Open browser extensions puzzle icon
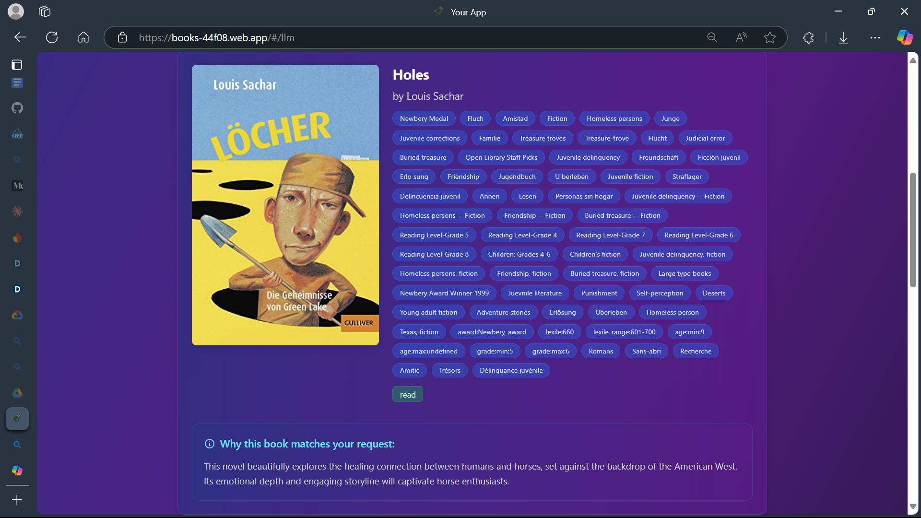Screen dimensions: 921x518 pyautogui.click(x=809, y=37)
